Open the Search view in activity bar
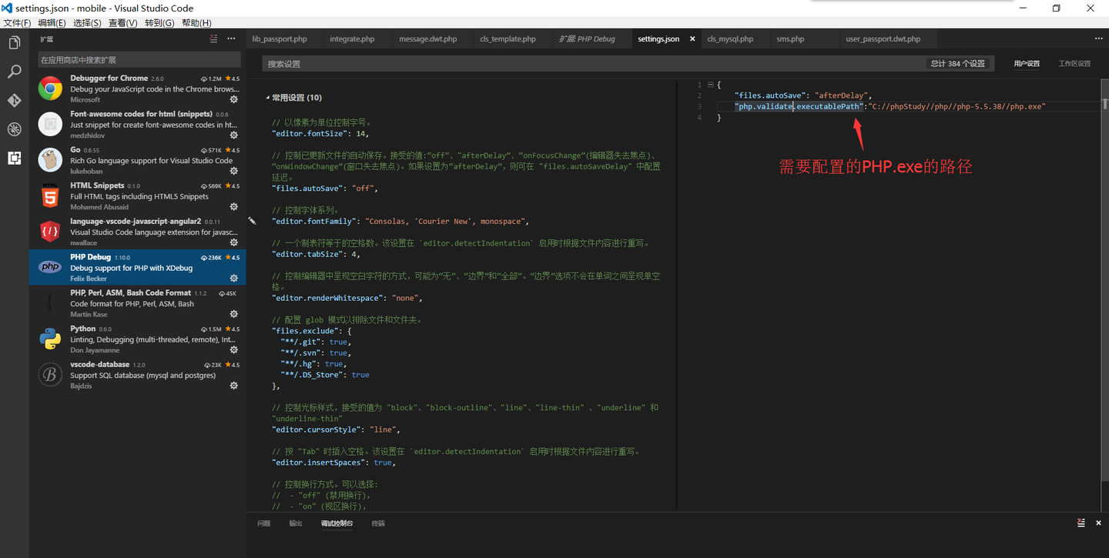The width and height of the screenshot is (1109, 558). pyautogui.click(x=14, y=72)
